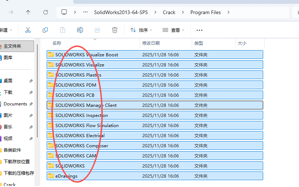299x187 pixels.
Task: Click pin icon next to 视频
Action: click(31, 139)
